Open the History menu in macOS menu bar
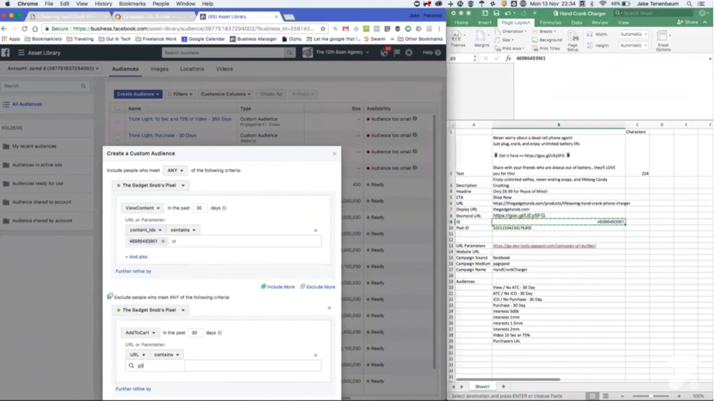This screenshot has height=401, width=716. [x=103, y=3]
